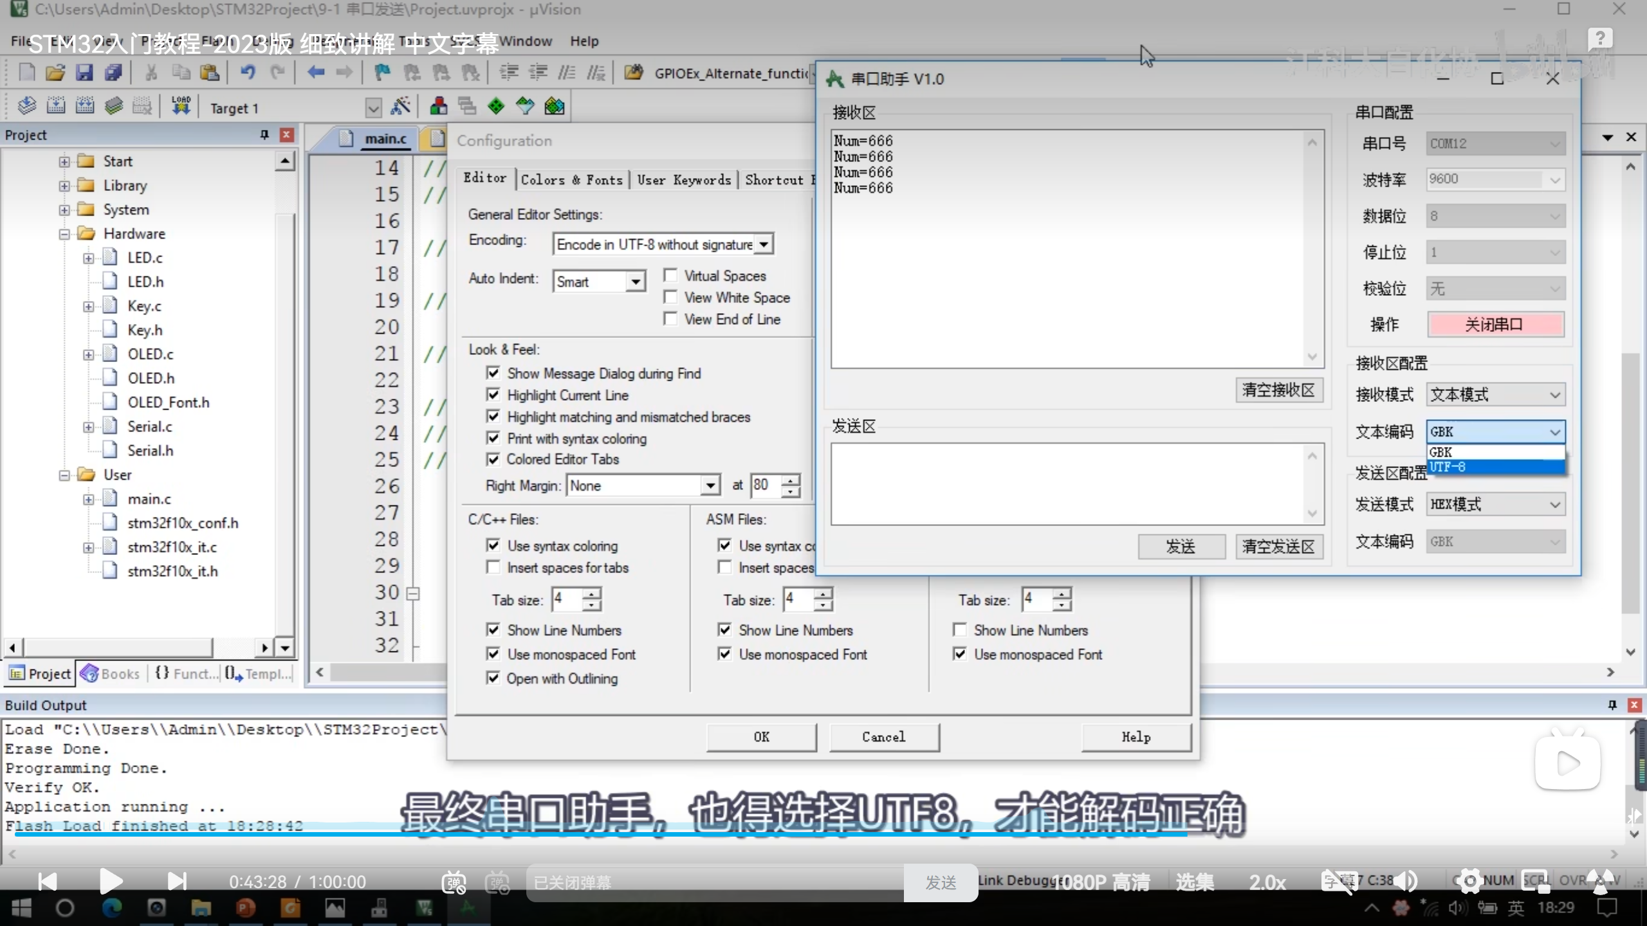1647x926 pixels.
Task: Click the Download LOAD icon
Action: point(181,106)
